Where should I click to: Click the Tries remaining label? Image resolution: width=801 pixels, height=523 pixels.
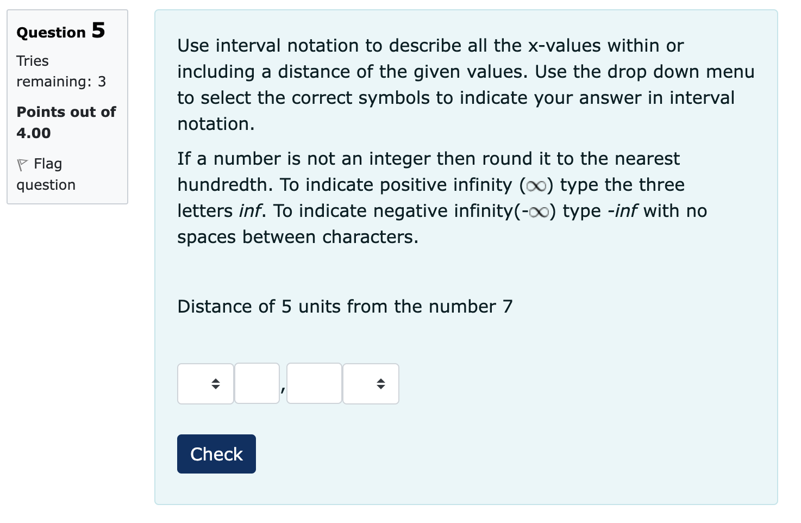pyautogui.click(x=61, y=71)
